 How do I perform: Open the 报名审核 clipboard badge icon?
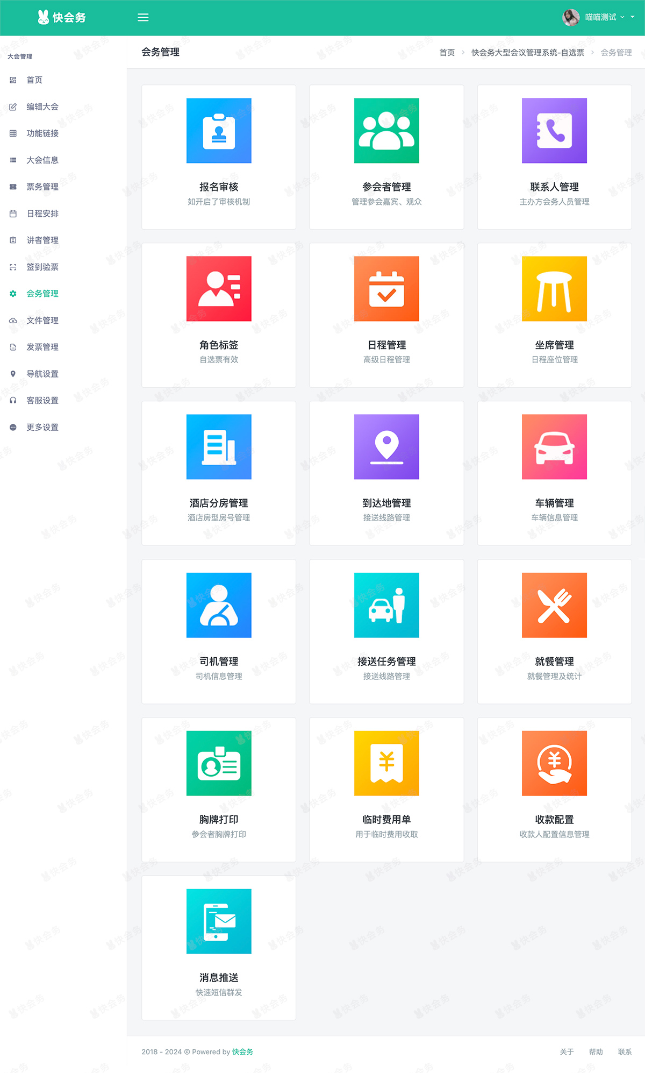coord(219,131)
